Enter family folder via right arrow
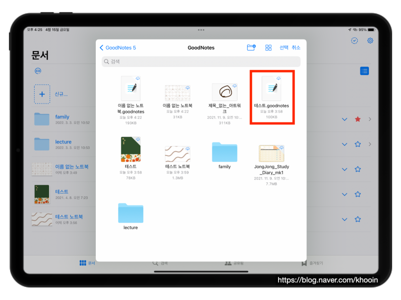This screenshot has height=300, width=401. [370, 119]
